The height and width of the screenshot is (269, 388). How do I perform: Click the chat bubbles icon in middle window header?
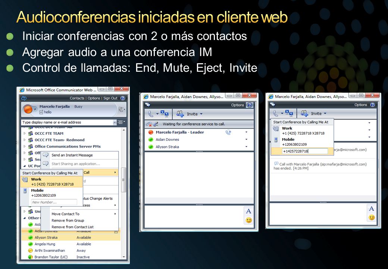(148, 105)
